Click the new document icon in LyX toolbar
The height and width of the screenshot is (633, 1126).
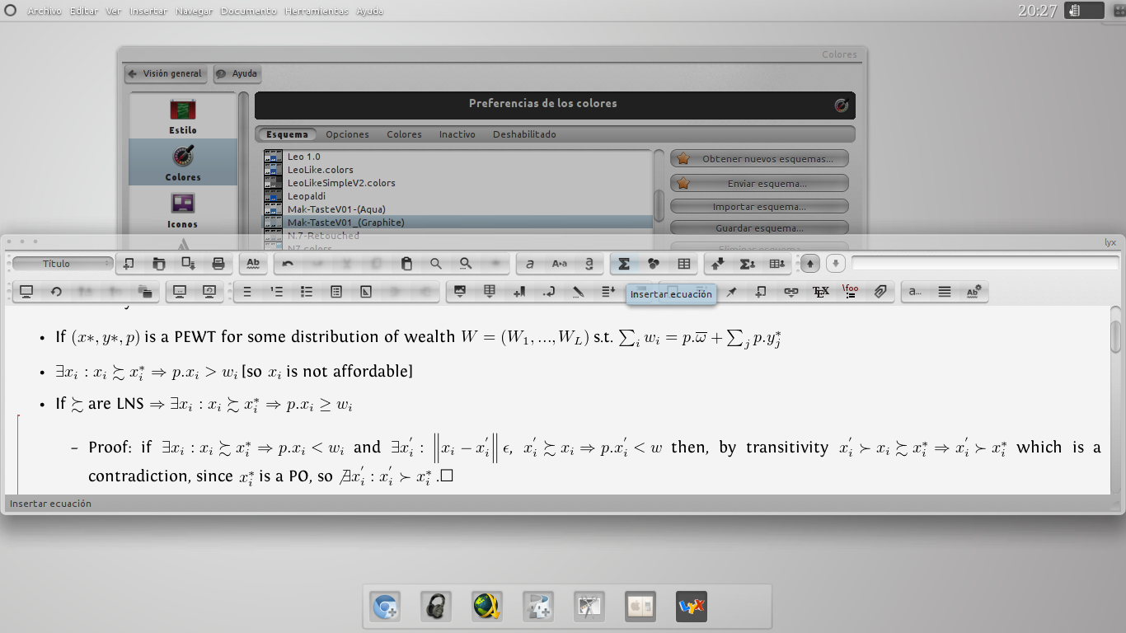(x=129, y=264)
